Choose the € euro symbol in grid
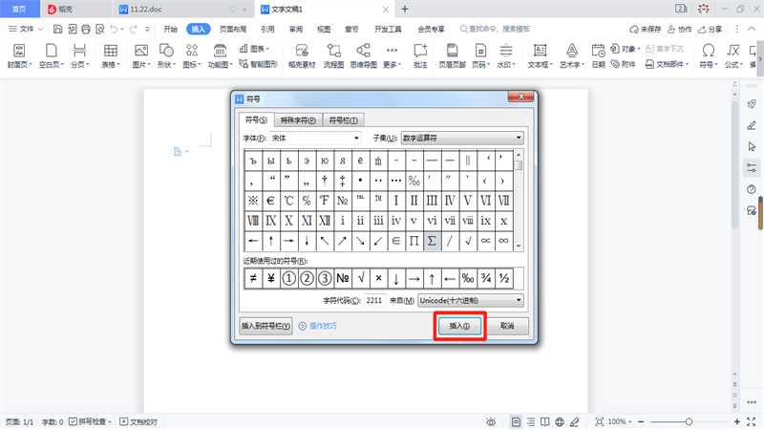This screenshot has width=764, height=430. click(x=270, y=200)
